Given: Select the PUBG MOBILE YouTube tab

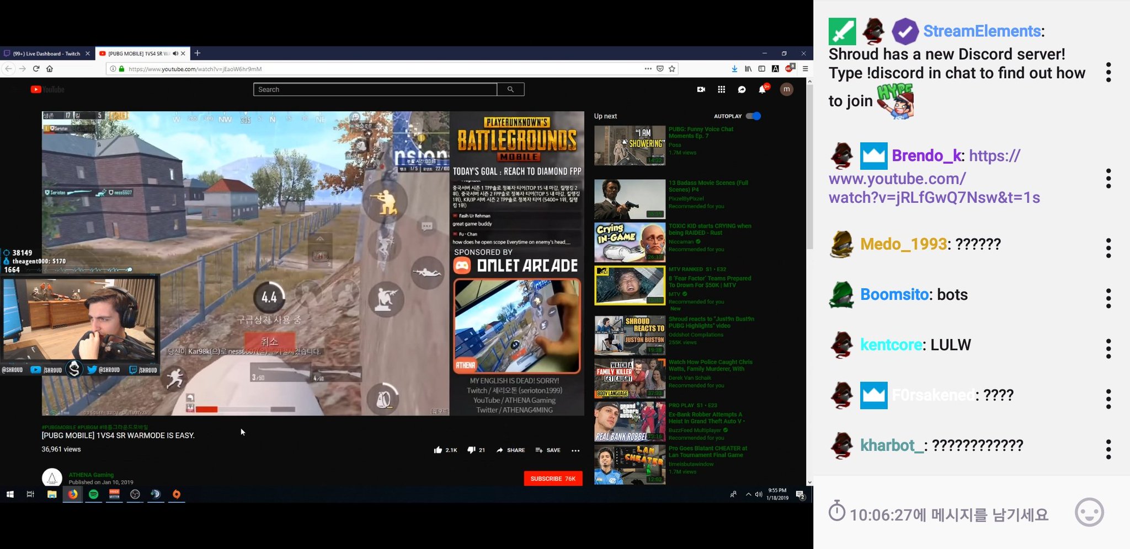Looking at the screenshot, I should [138, 53].
